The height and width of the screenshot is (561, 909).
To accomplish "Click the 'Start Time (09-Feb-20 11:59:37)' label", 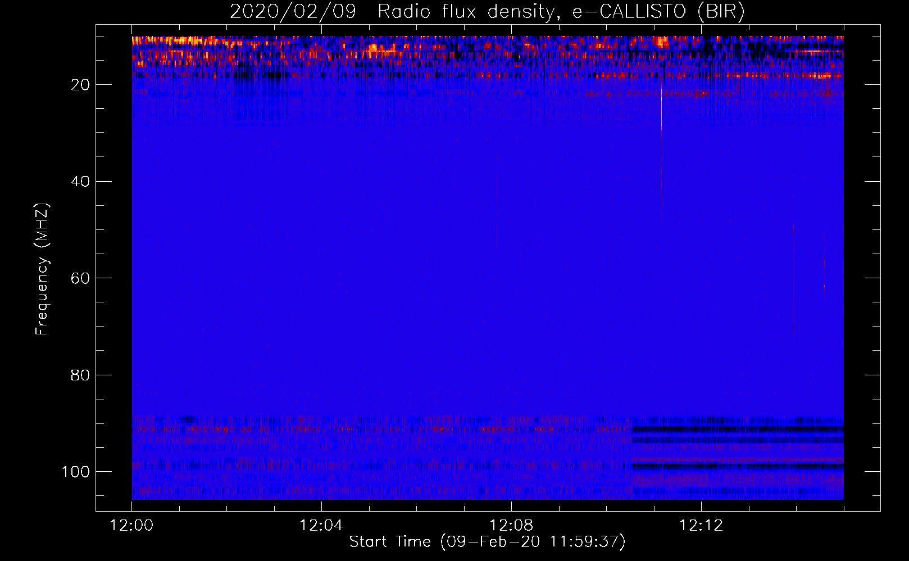I will point(487,542).
